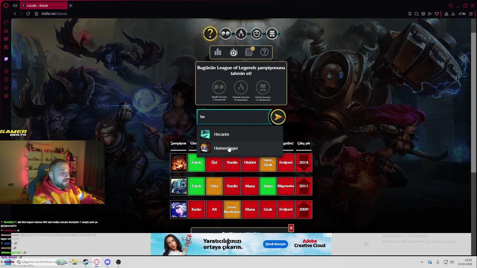Open Discord from the taskbar
This screenshot has width=477, height=268.
click(x=107, y=262)
